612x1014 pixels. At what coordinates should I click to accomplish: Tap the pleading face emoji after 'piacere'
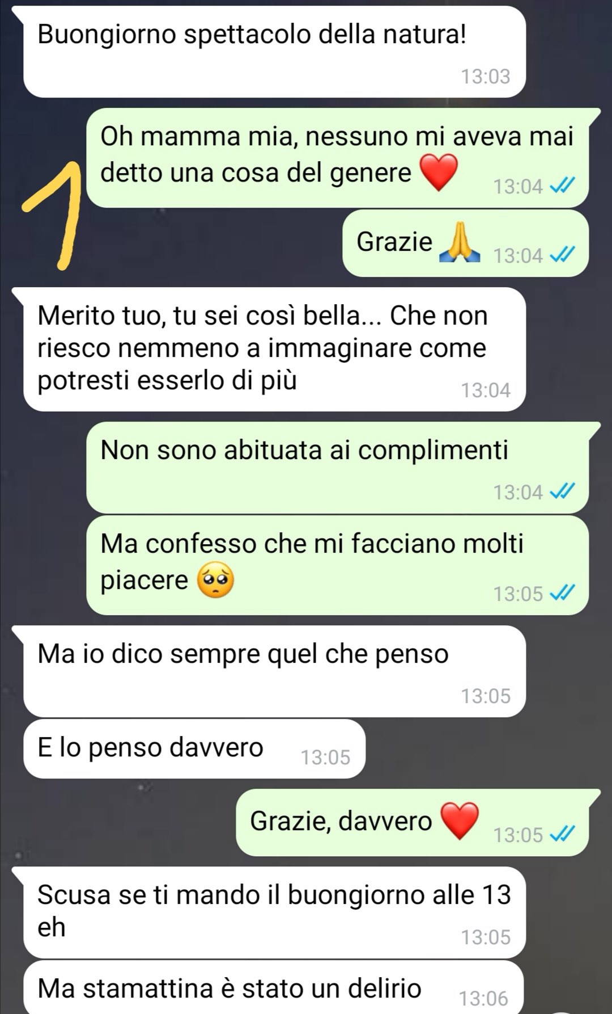[215, 581]
